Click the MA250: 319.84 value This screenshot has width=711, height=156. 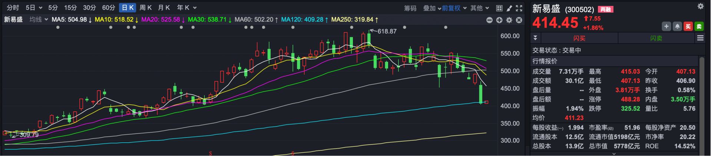[355, 20]
